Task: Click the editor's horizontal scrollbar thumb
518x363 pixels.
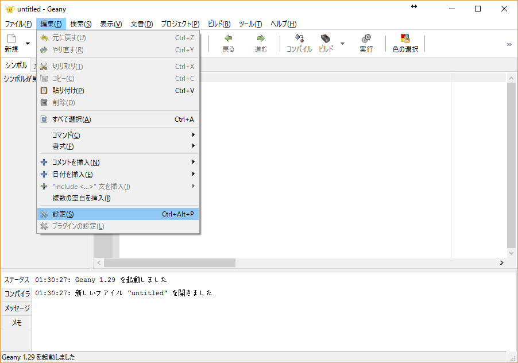Action: pos(169,263)
